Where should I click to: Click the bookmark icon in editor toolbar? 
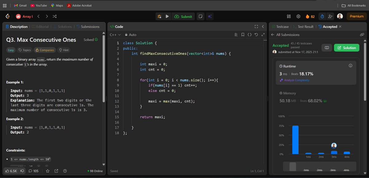tap(243, 35)
